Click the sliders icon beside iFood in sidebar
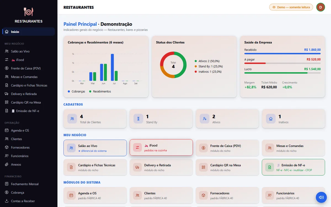The image size is (331, 207). (7, 60)
